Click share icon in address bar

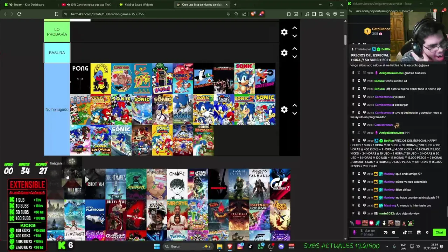[x=244, y=14]
